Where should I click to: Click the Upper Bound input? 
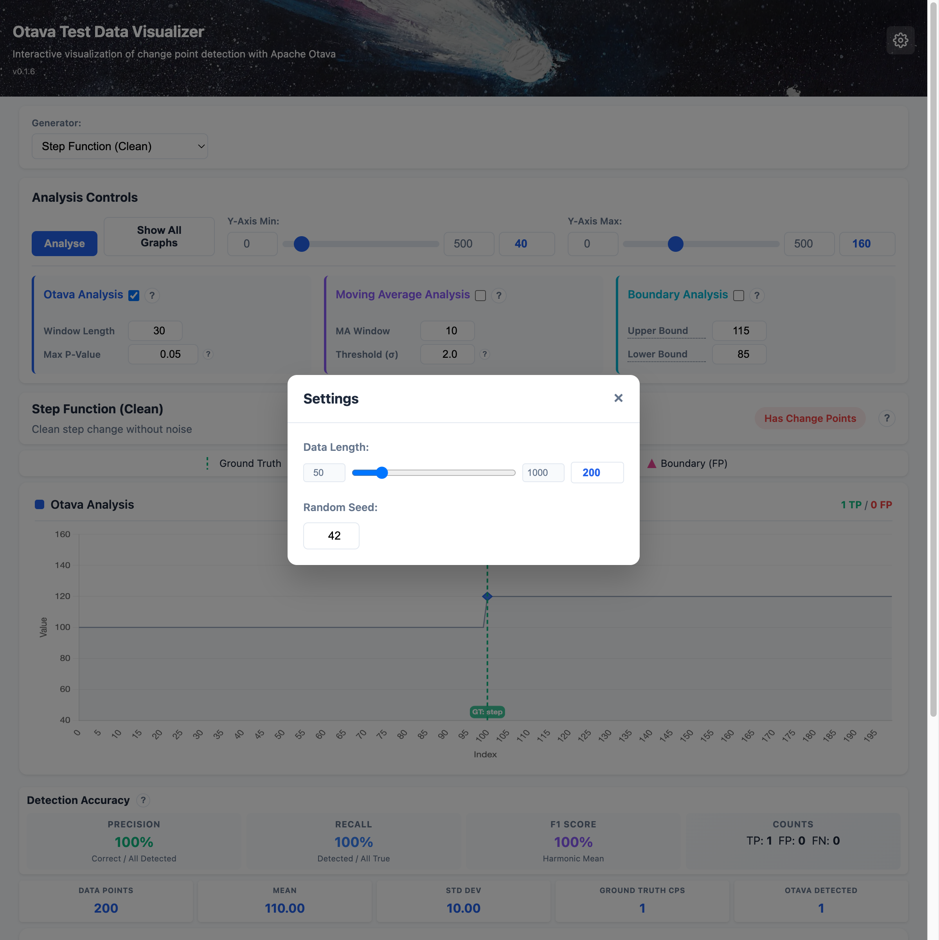coord(739,331)
